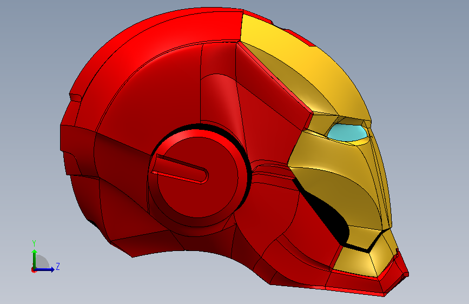
Task: Select the round ear disc face on the helmet
Action: click(197, 178)
